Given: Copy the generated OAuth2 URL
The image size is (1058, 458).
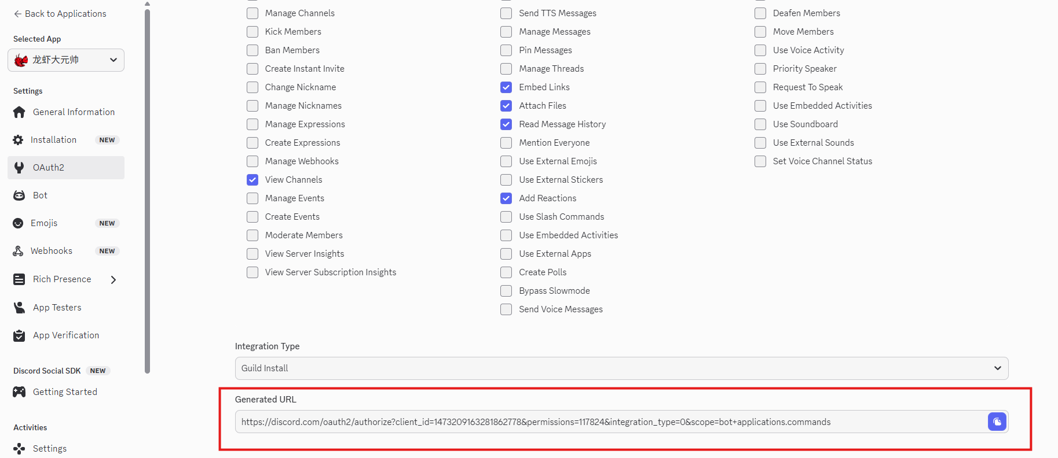Looking at the screenshot, I should point(997,422).
